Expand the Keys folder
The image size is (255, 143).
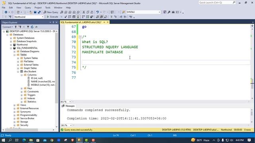pyautogui.click(x=22, y=88)
